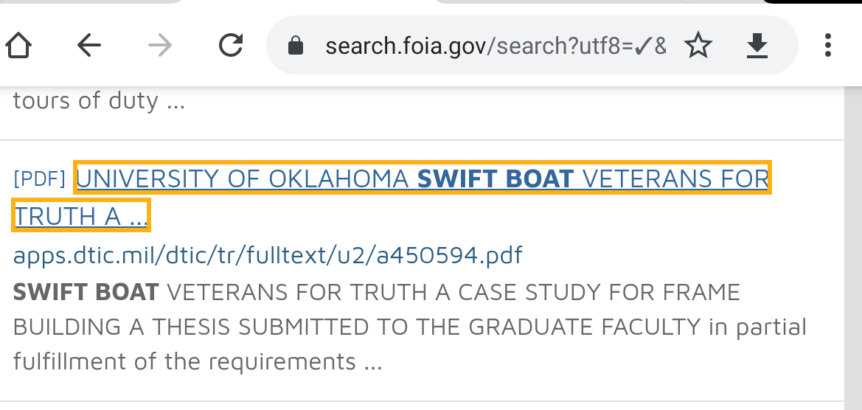The height and width of the screenshot is (410, 862).
Task: Click the [PDF] label before the title
Action: 40,178
